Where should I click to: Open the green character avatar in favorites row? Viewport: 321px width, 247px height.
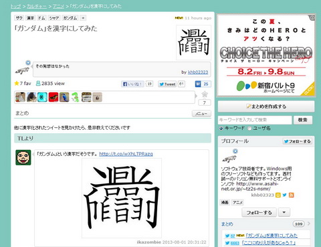(x=76, y=97)
